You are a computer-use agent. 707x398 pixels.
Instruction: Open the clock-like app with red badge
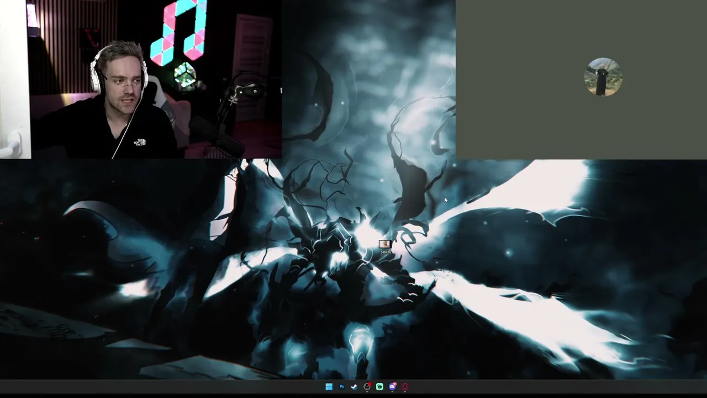pyautogui.click(x=367, y=387)
